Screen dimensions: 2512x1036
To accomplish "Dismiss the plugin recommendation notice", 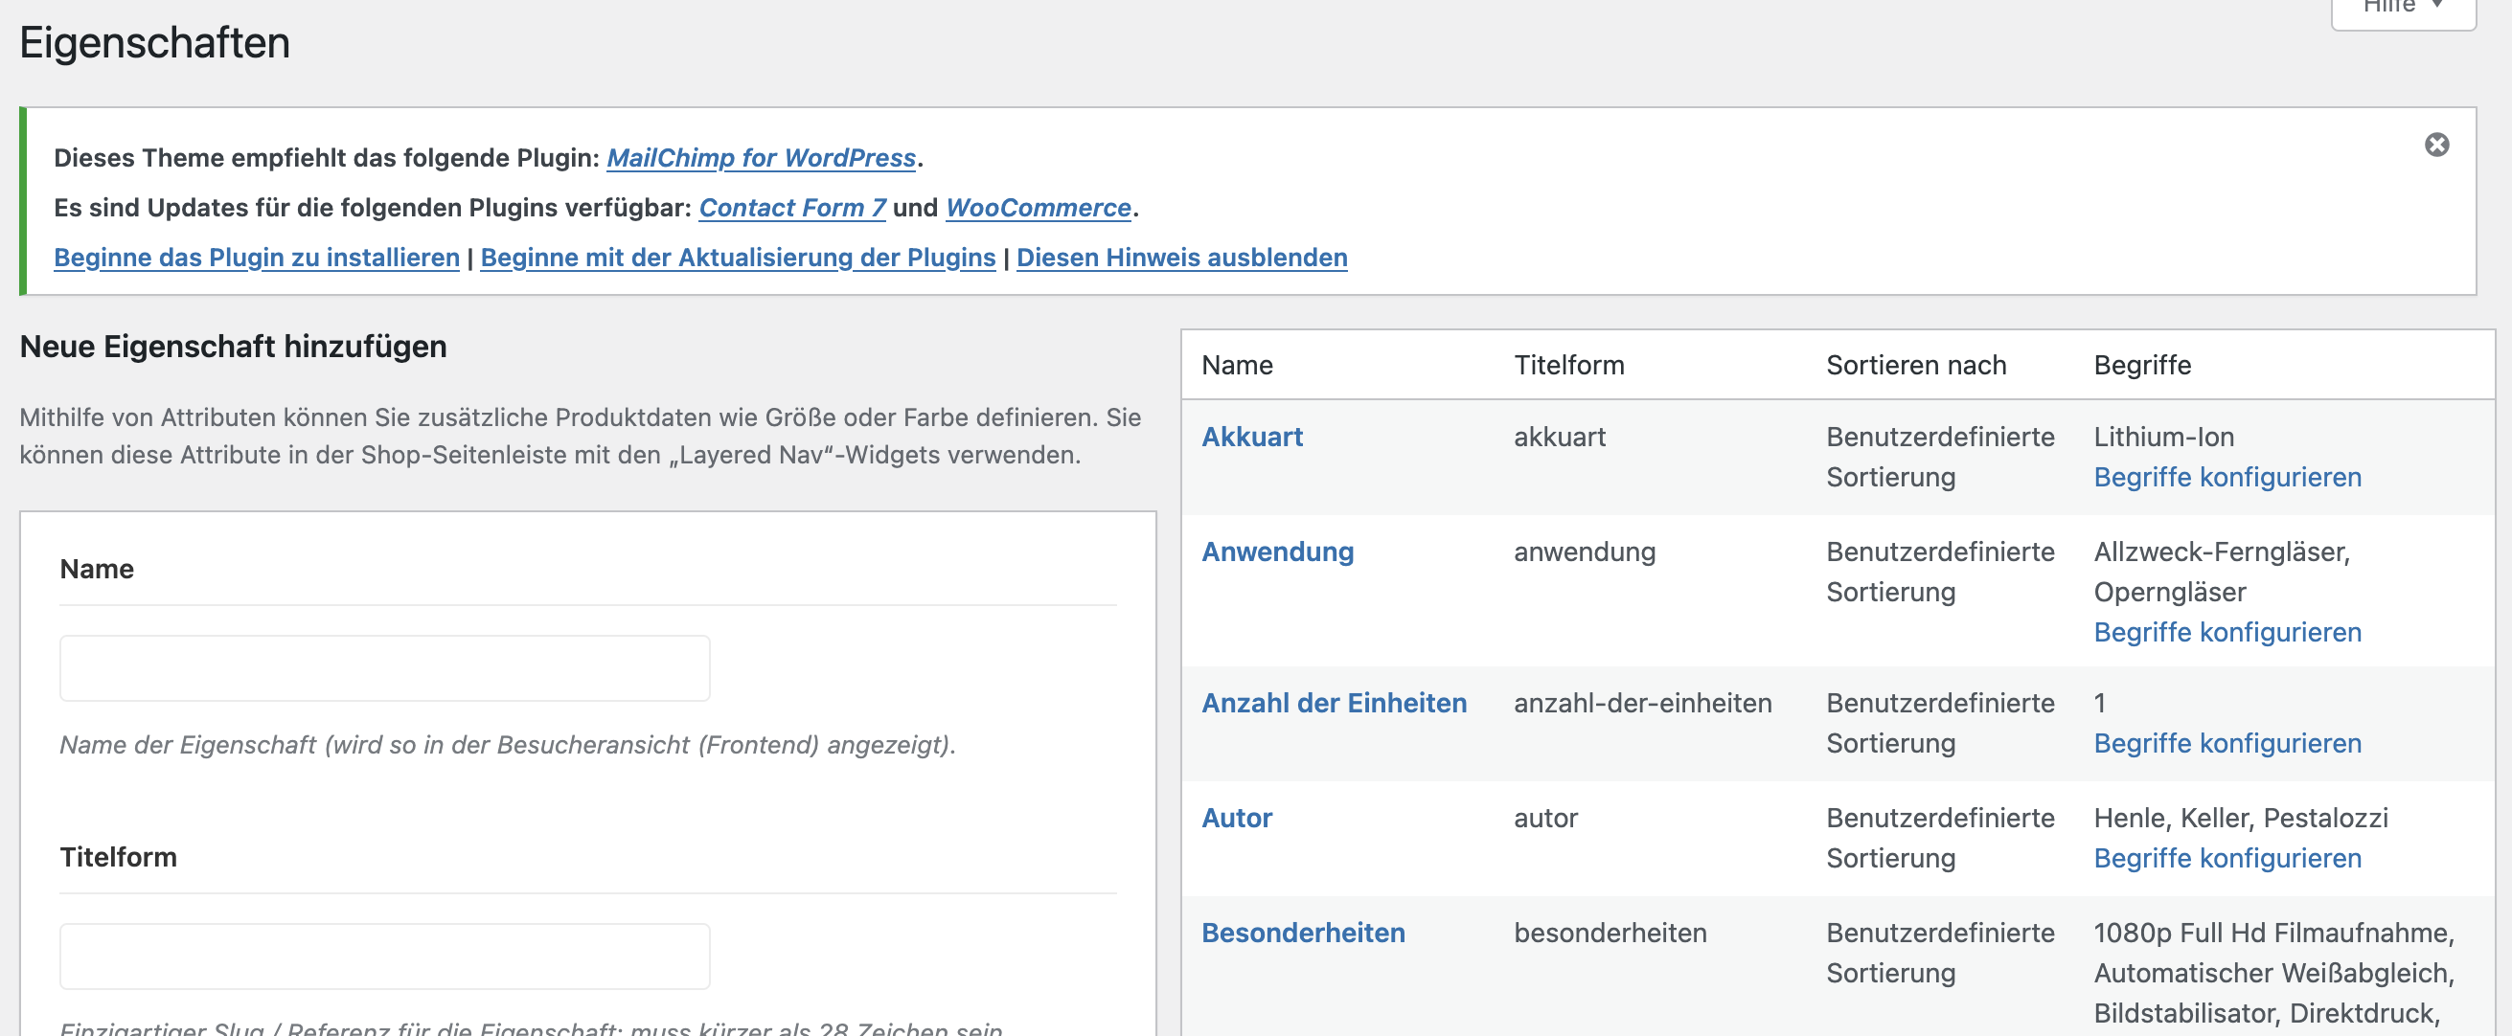I will [2436, 146].
